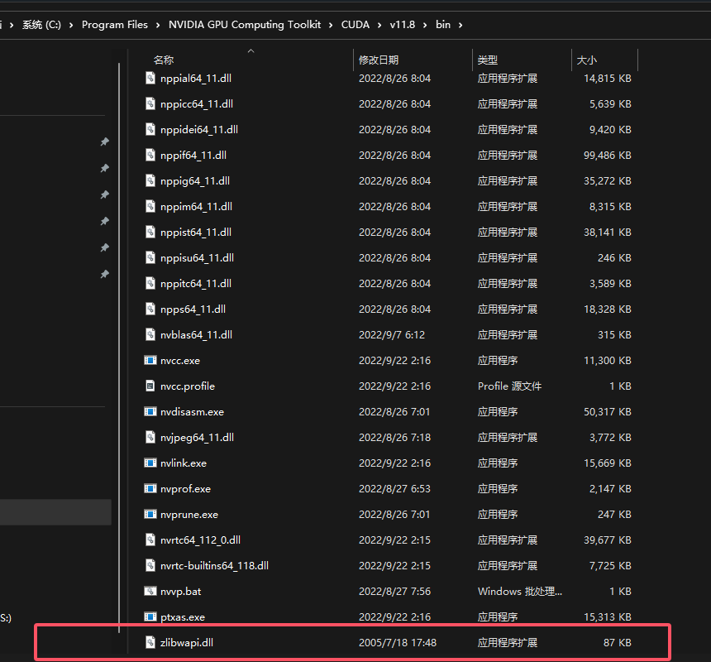Expand the chevron after Program Files

click(158, 25)
